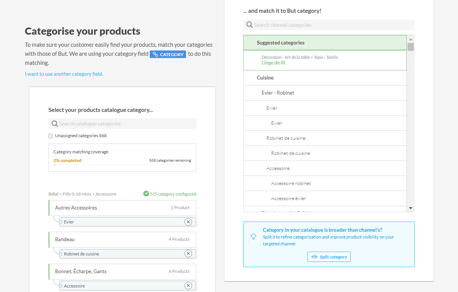Open 'I want to use another category field' link
The width and height of the screenshot is (458, 292).
[64, 74]
